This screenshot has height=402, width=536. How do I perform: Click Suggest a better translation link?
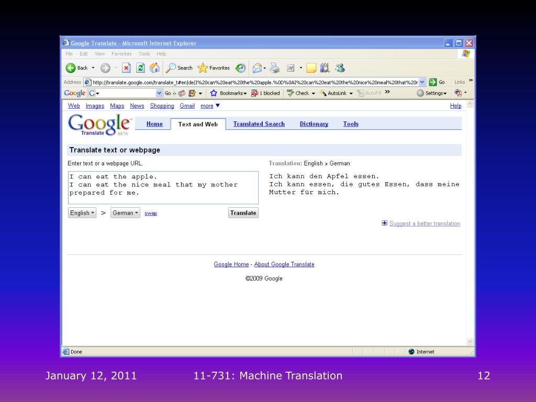(x=425, y=224)
